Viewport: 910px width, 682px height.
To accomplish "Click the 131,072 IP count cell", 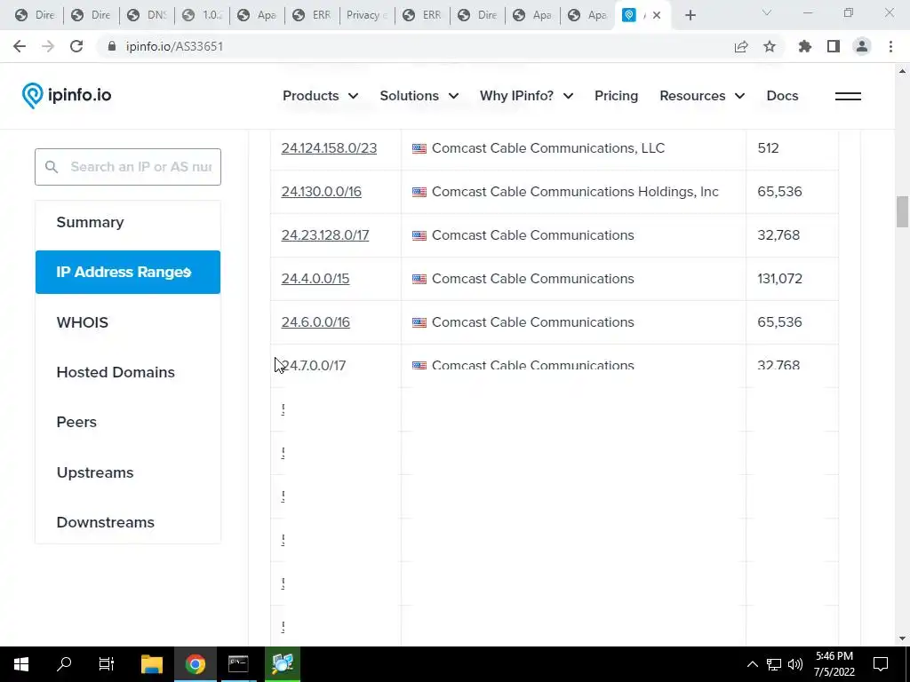I will [779, 279].
